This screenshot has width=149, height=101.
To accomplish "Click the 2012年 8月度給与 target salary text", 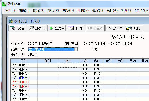I will point(40,44).
